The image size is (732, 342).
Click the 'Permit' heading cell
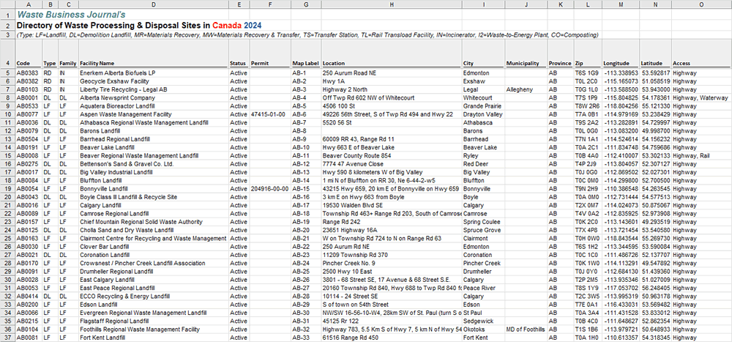click(x=270, y=54)
